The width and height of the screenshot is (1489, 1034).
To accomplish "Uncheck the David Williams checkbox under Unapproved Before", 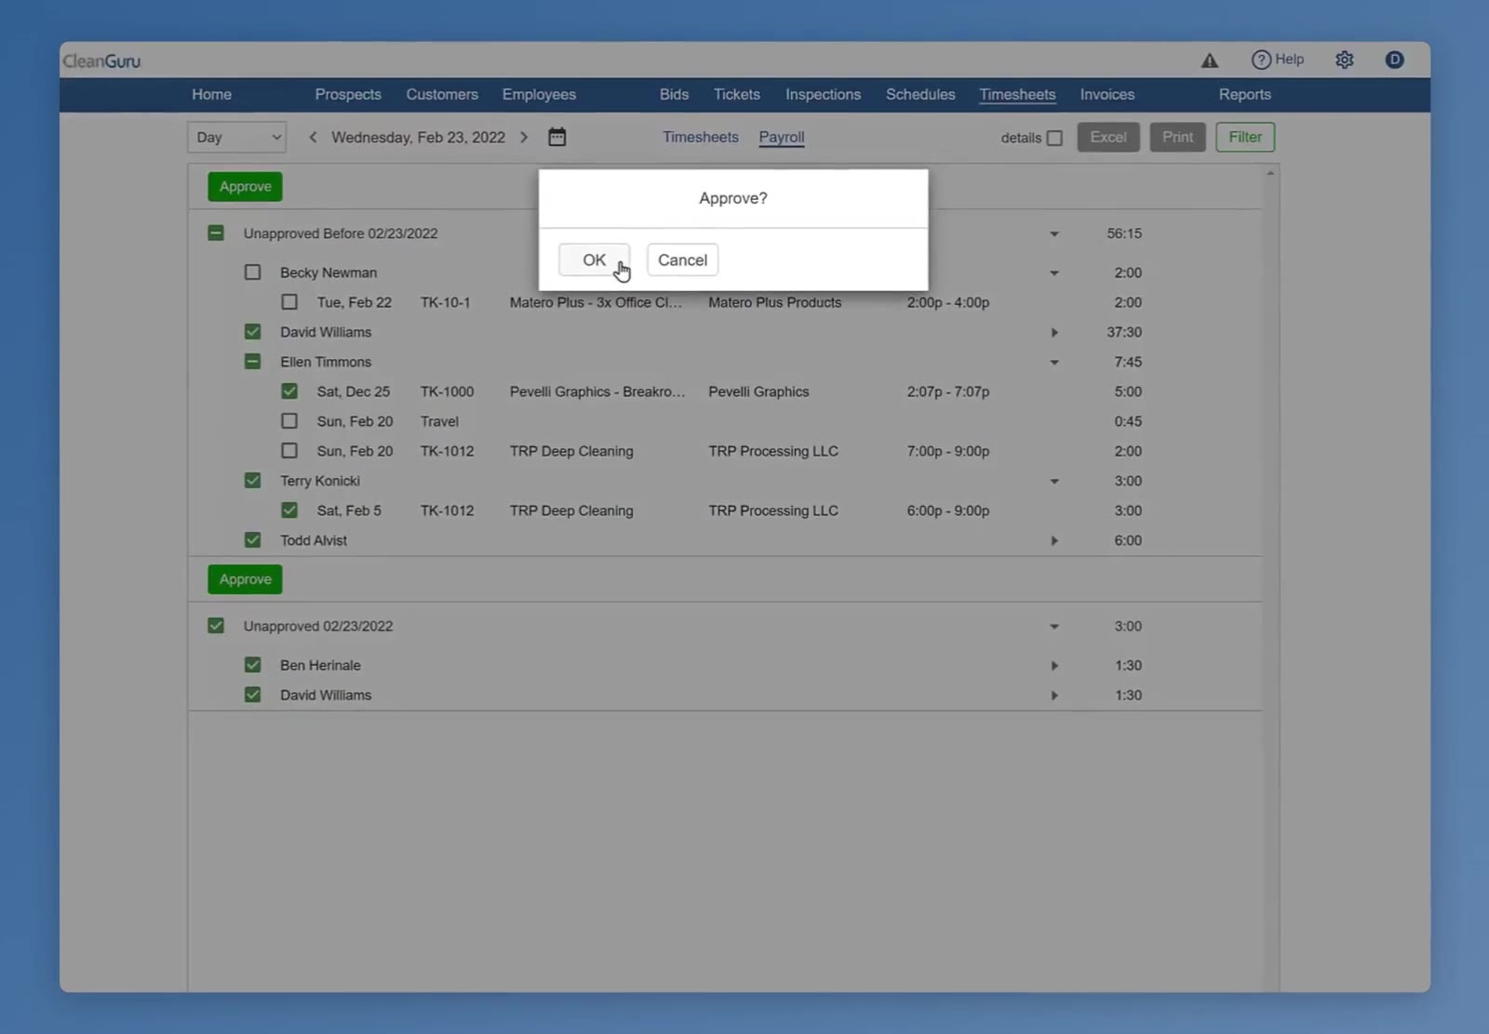I will point(252,332).
